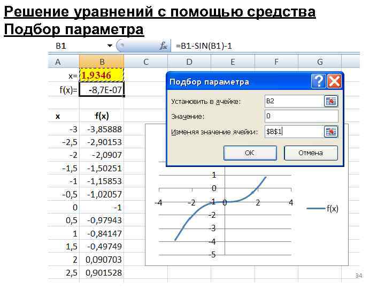Select column D header
The height and width of the screenshot is (289, 385).
189,62
